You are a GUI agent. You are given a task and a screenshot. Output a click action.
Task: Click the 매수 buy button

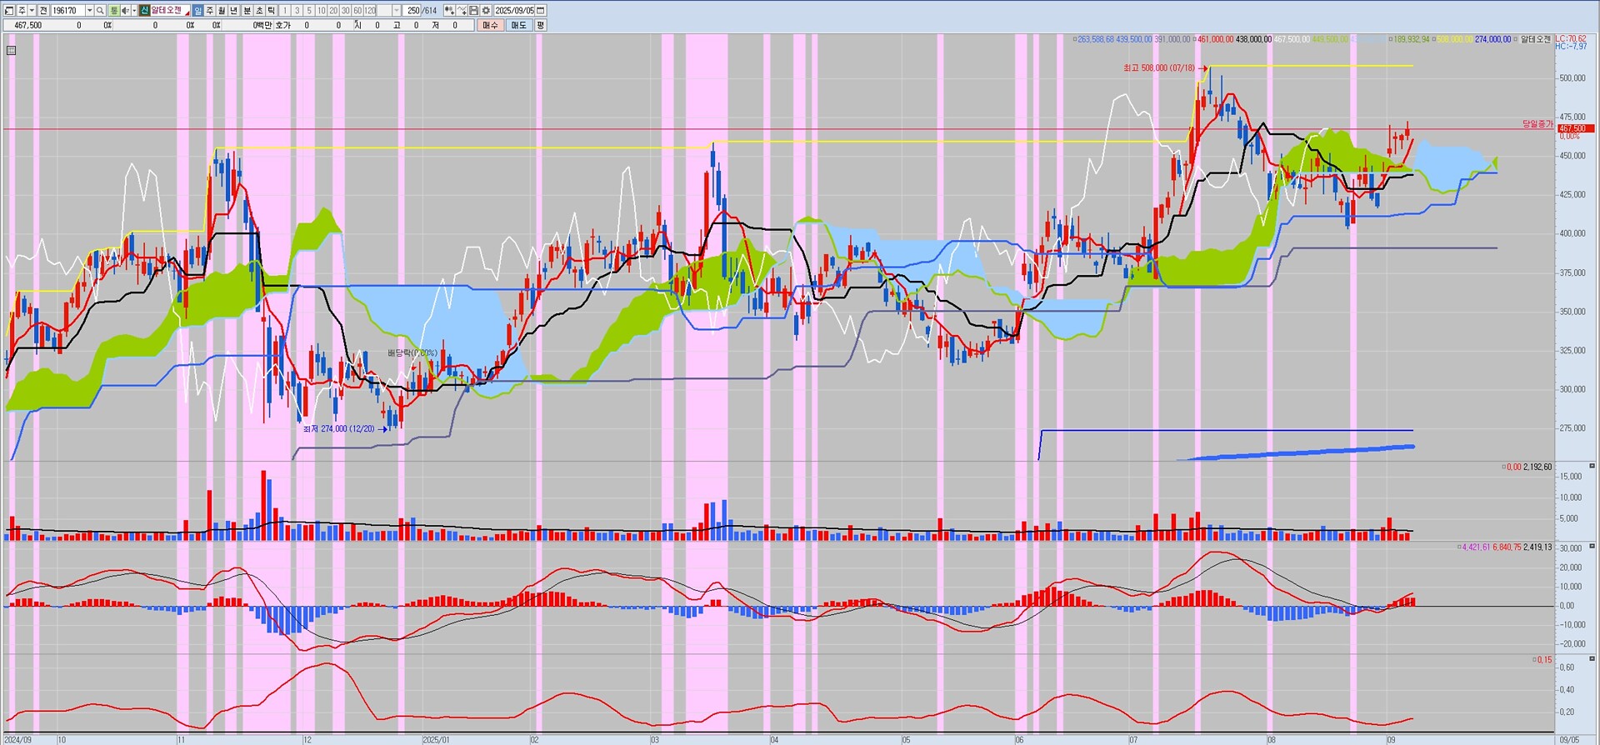(x=490, y=25)
